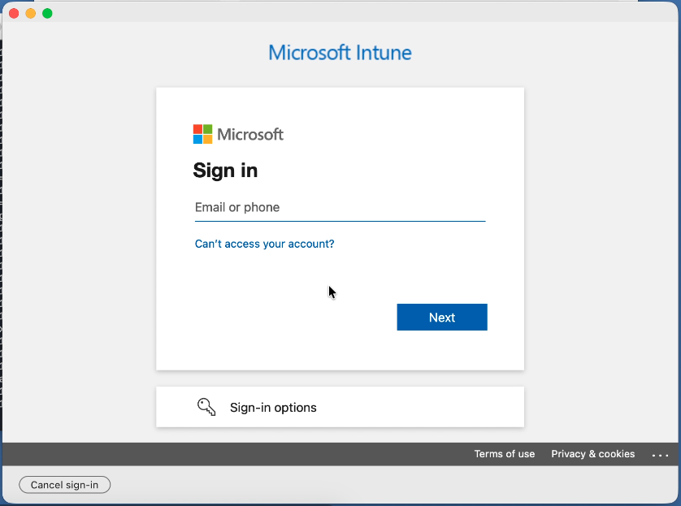Click the Microsoft Intune header branding
This screenshot has width=681, height=506.
point(340,52)
